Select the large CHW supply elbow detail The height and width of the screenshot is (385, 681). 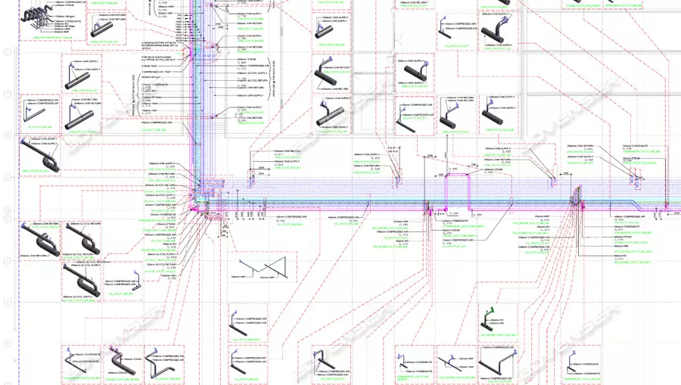(x=499, y=32)
